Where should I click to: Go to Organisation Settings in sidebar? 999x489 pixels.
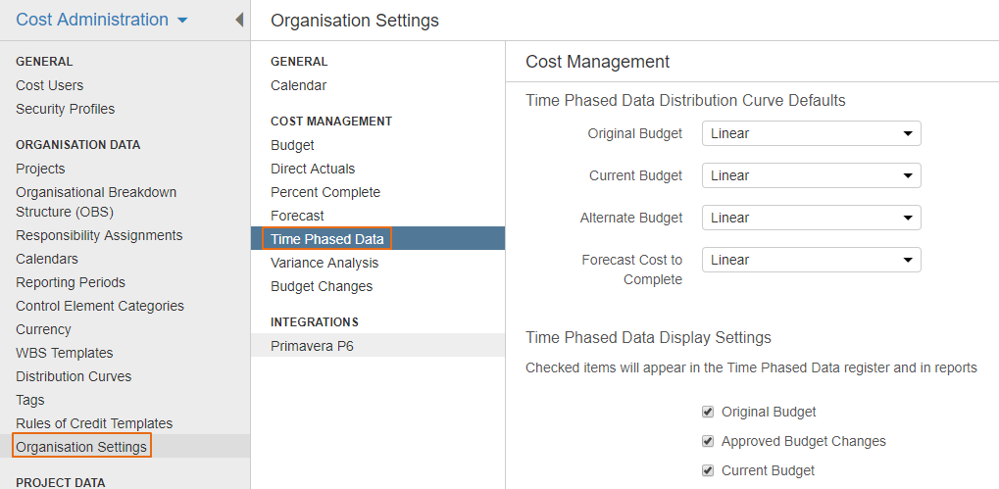[81, 447]
